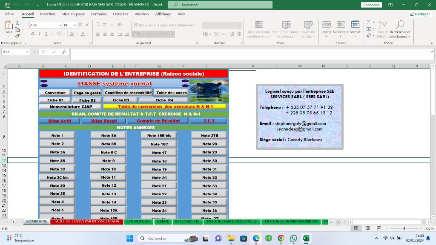Click the Note 16C button
The width and height of the screenshot is (436, 245).
(x=159, y=144)
